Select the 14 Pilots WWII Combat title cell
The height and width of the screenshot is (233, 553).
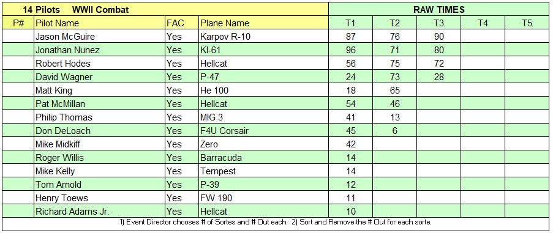coord(165,9)
